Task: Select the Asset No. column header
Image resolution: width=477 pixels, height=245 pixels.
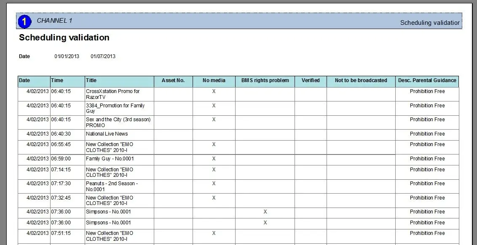Action: click(x=173, y=80)
